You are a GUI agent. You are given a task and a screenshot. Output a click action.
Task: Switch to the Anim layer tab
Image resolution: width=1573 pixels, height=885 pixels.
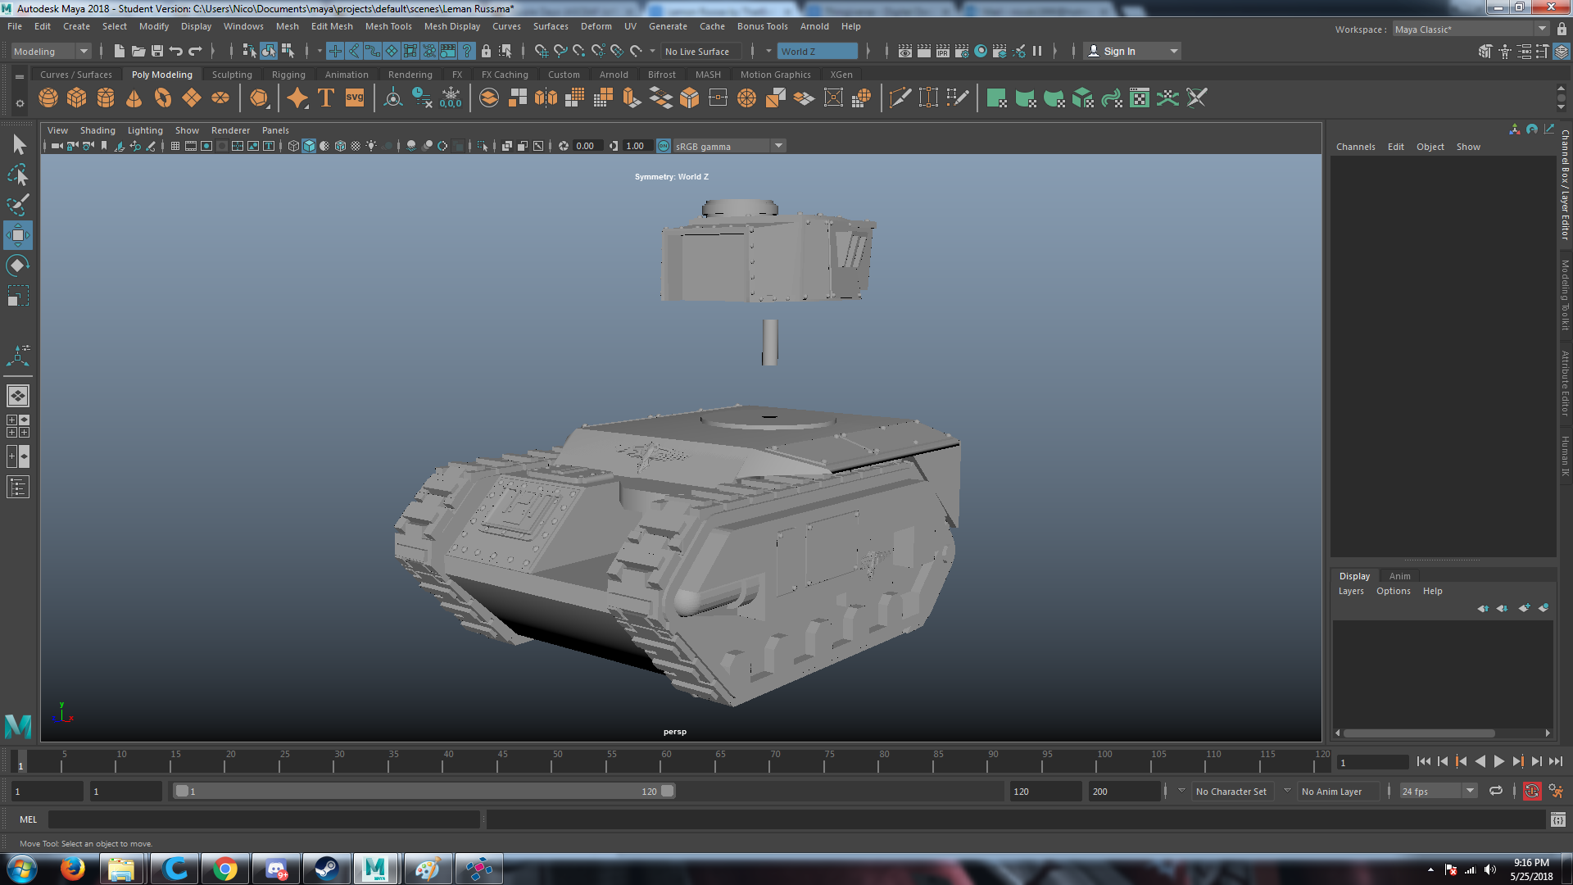point(1399,576)
